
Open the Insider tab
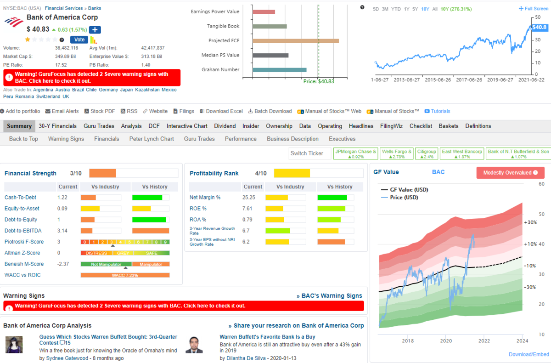click(x=251, y=126)
